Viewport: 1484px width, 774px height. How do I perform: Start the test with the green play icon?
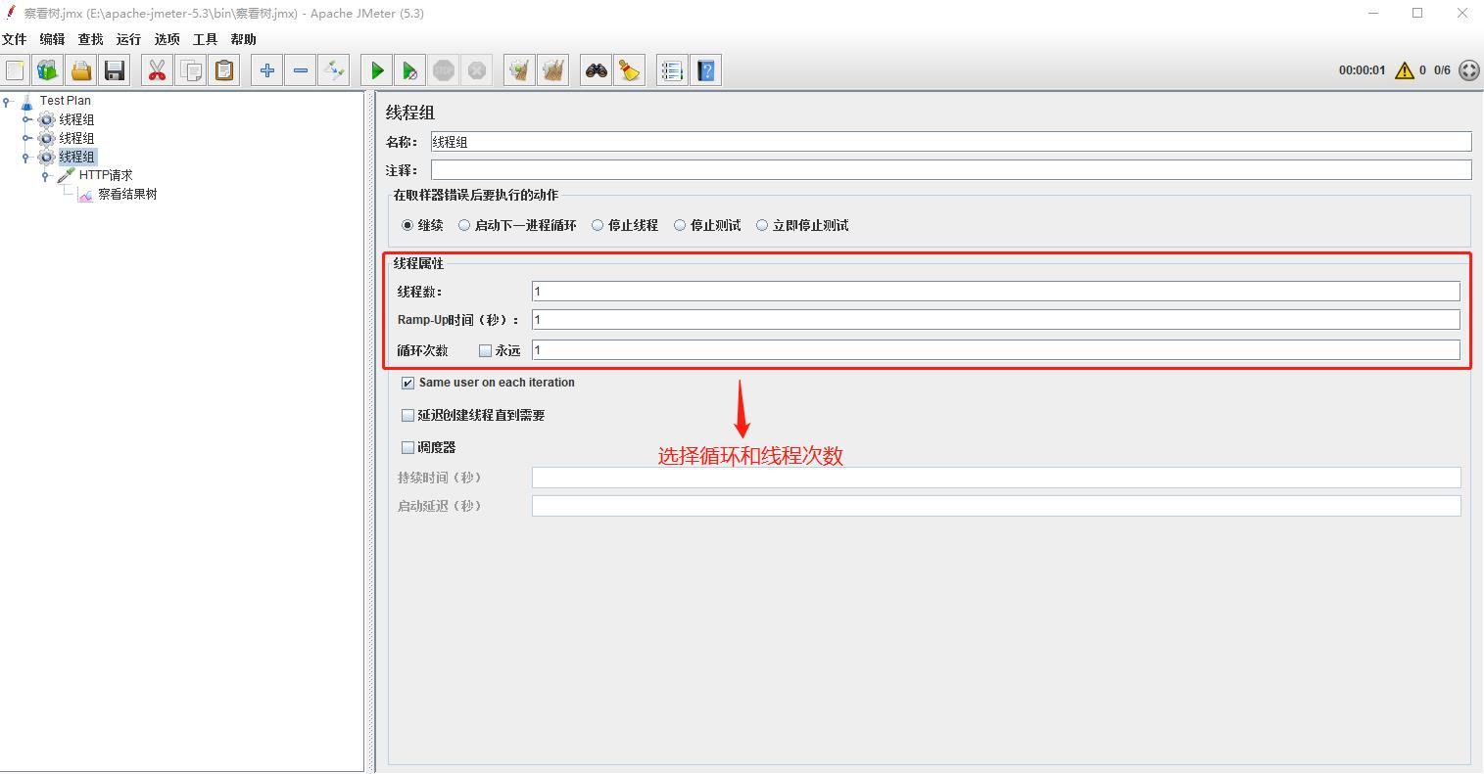click(x=377, y=70)
